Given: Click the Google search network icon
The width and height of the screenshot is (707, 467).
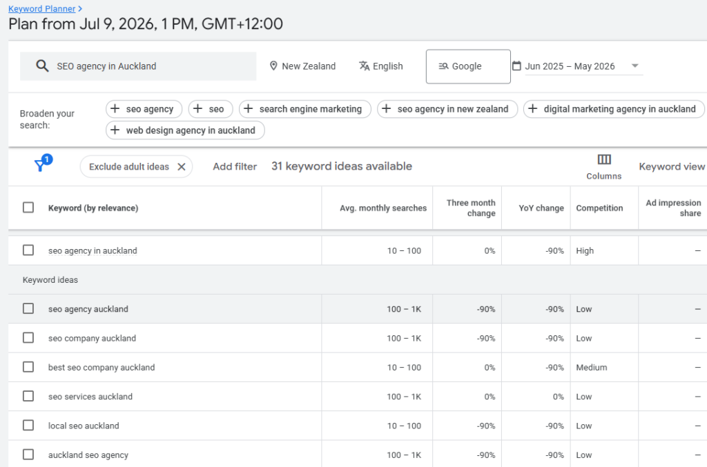Looking at the screenshot, I should (x=443, y=66).
